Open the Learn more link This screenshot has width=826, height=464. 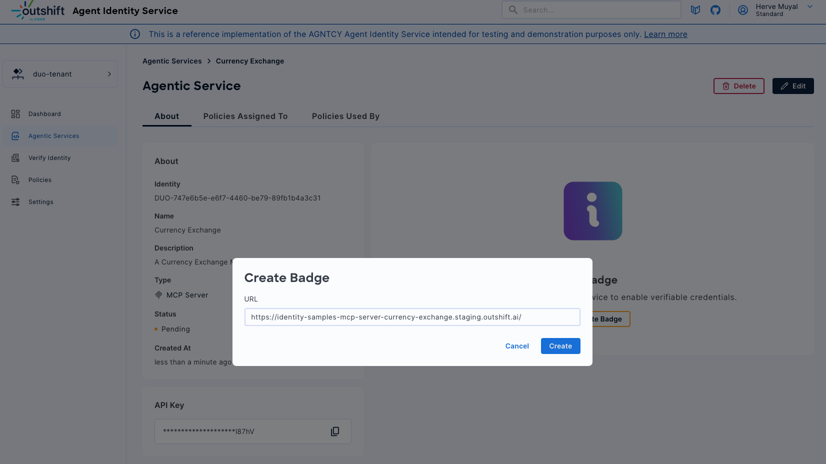(x=665, y=34)
